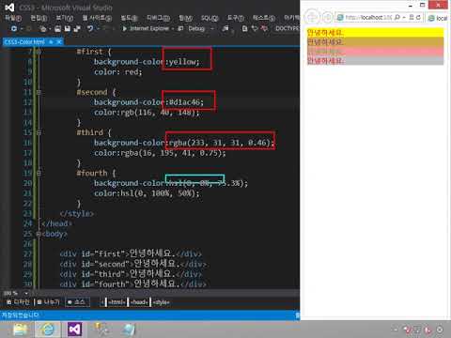Click the 'color:hsl(0, 100%, 50%);' code line
451x338 pixels.
(x=147, y=193)
